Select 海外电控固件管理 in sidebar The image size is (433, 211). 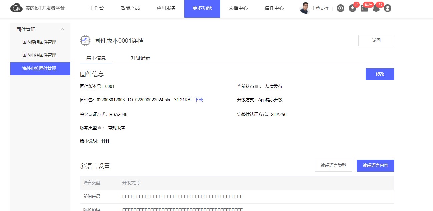click(x=40, y=69)
